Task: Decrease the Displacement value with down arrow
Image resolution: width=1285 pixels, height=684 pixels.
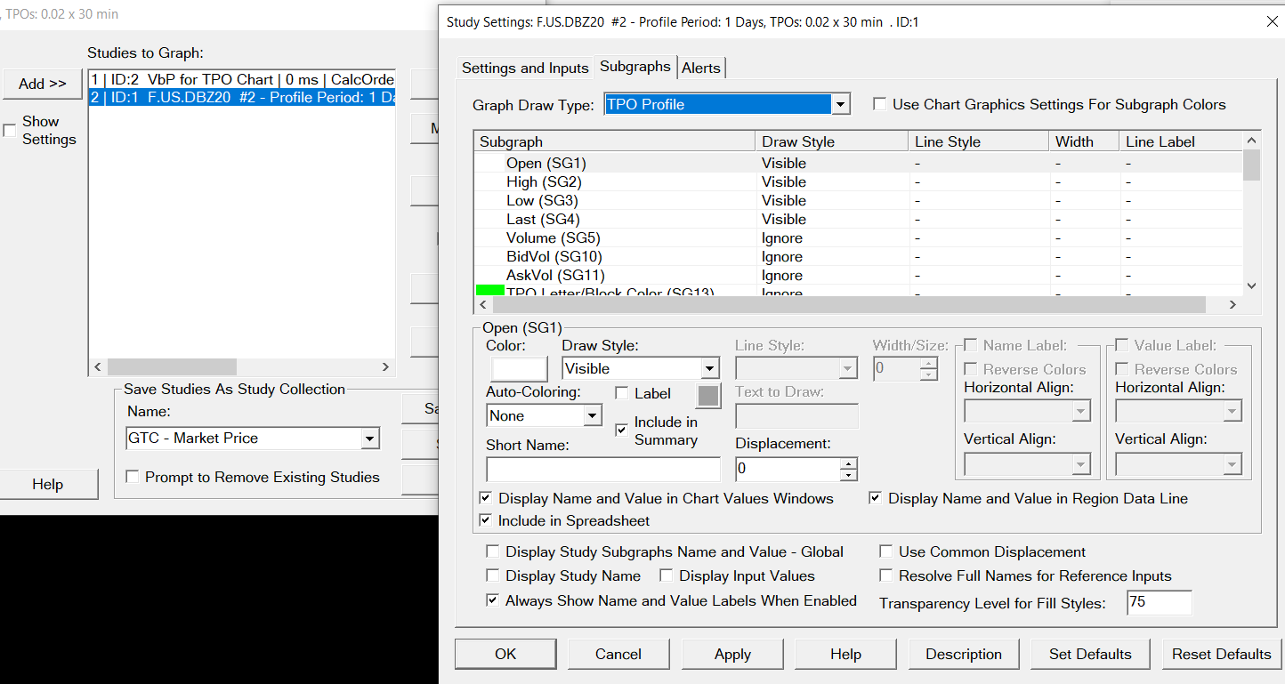Action: [x=849, y=475]
